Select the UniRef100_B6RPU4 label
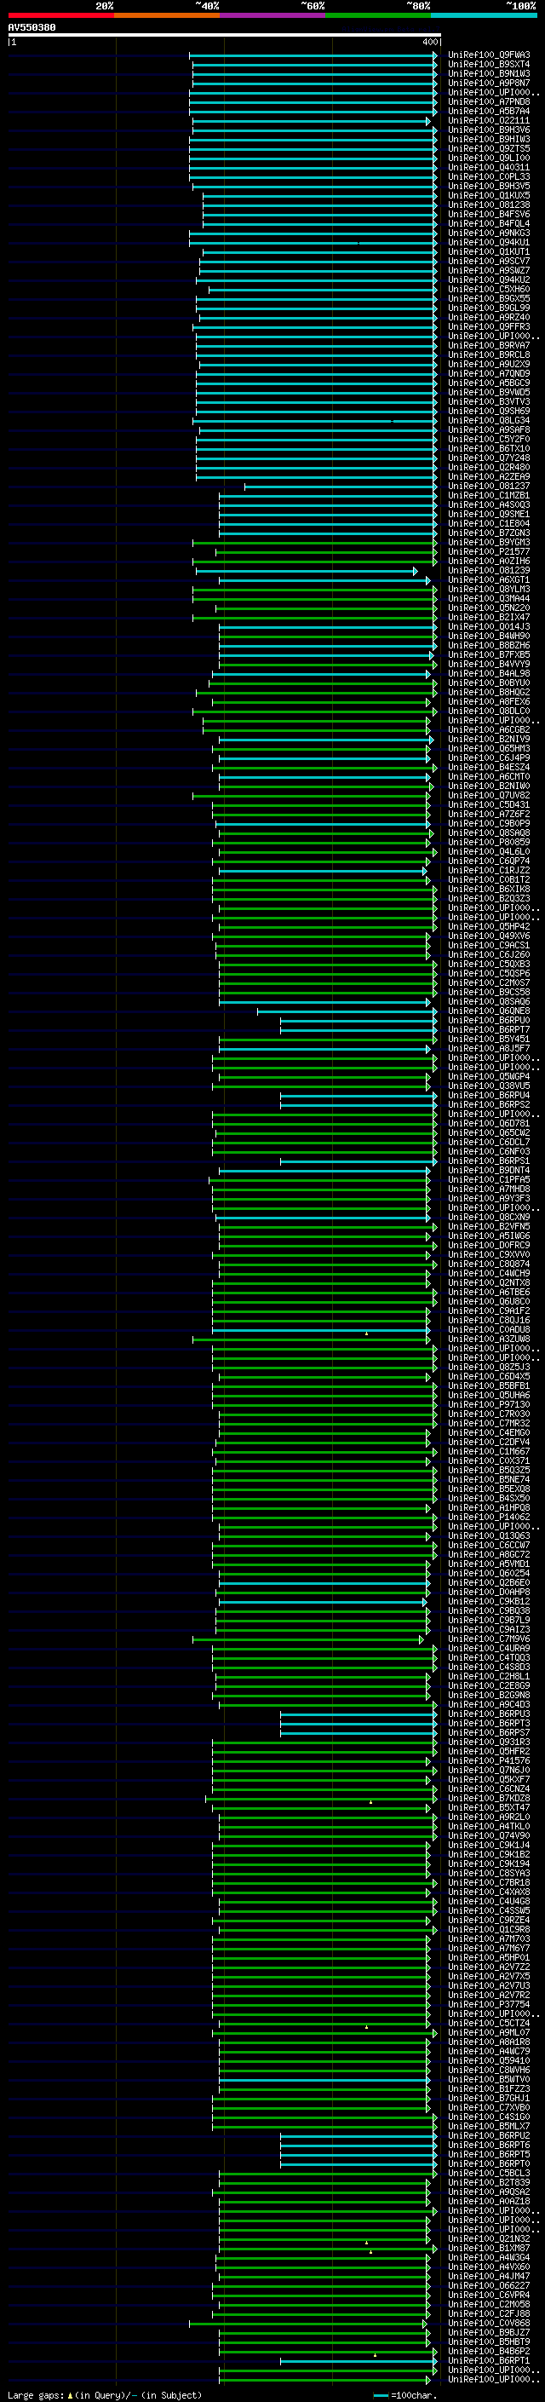Image resolution: width=545 pixels, height=2402 pixels. (x=489, y=1095)
